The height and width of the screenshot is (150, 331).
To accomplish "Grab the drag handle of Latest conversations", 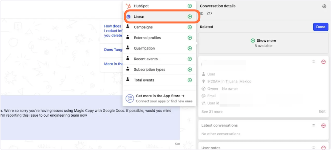I will [x=313, y=125].
